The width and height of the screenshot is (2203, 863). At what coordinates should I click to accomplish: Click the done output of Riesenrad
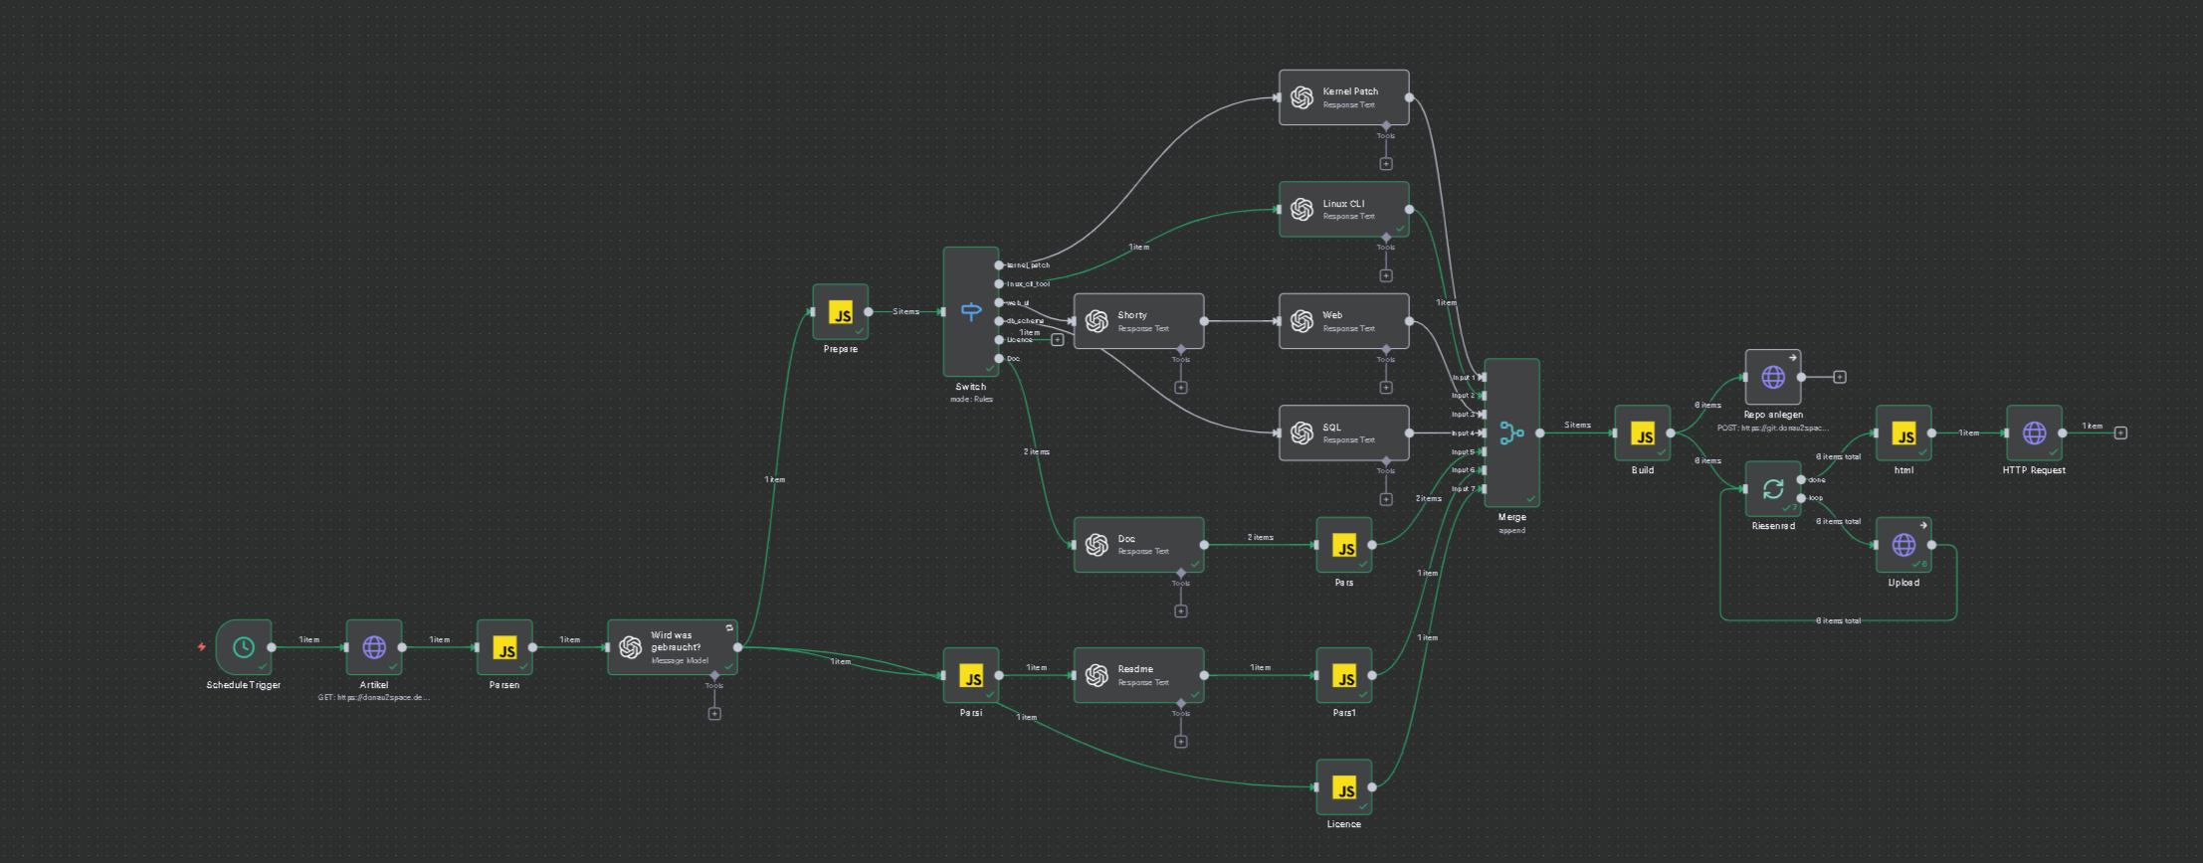[1801, 479]
